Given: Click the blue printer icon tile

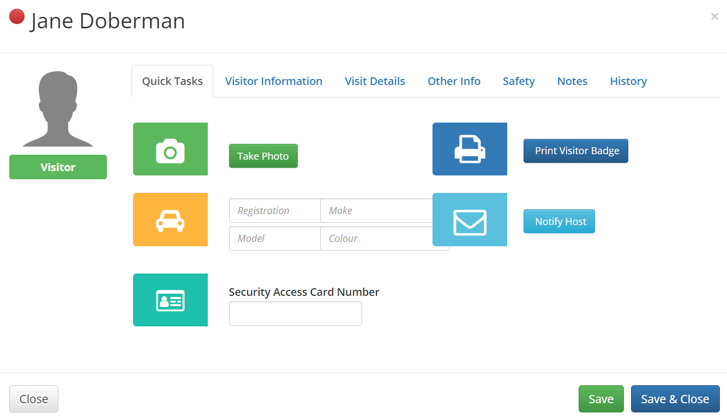Looking at the screenshot, I should point(470,149).
